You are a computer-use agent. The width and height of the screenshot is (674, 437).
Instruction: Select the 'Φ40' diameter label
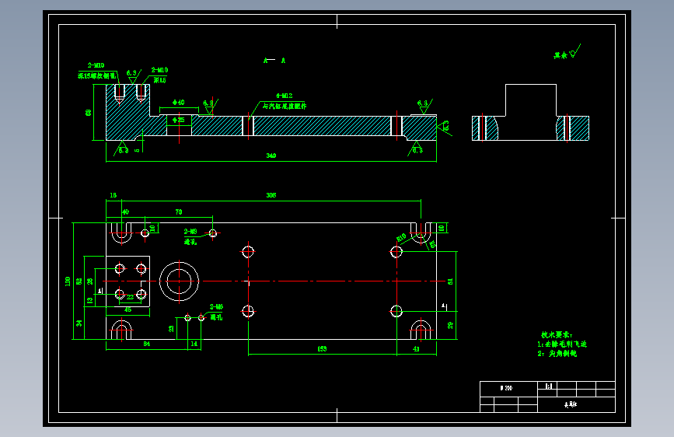click(178, 103)
